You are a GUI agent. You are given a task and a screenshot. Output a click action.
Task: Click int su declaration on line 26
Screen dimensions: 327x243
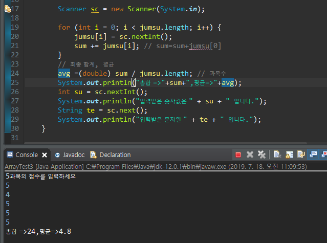coord(70,92)
